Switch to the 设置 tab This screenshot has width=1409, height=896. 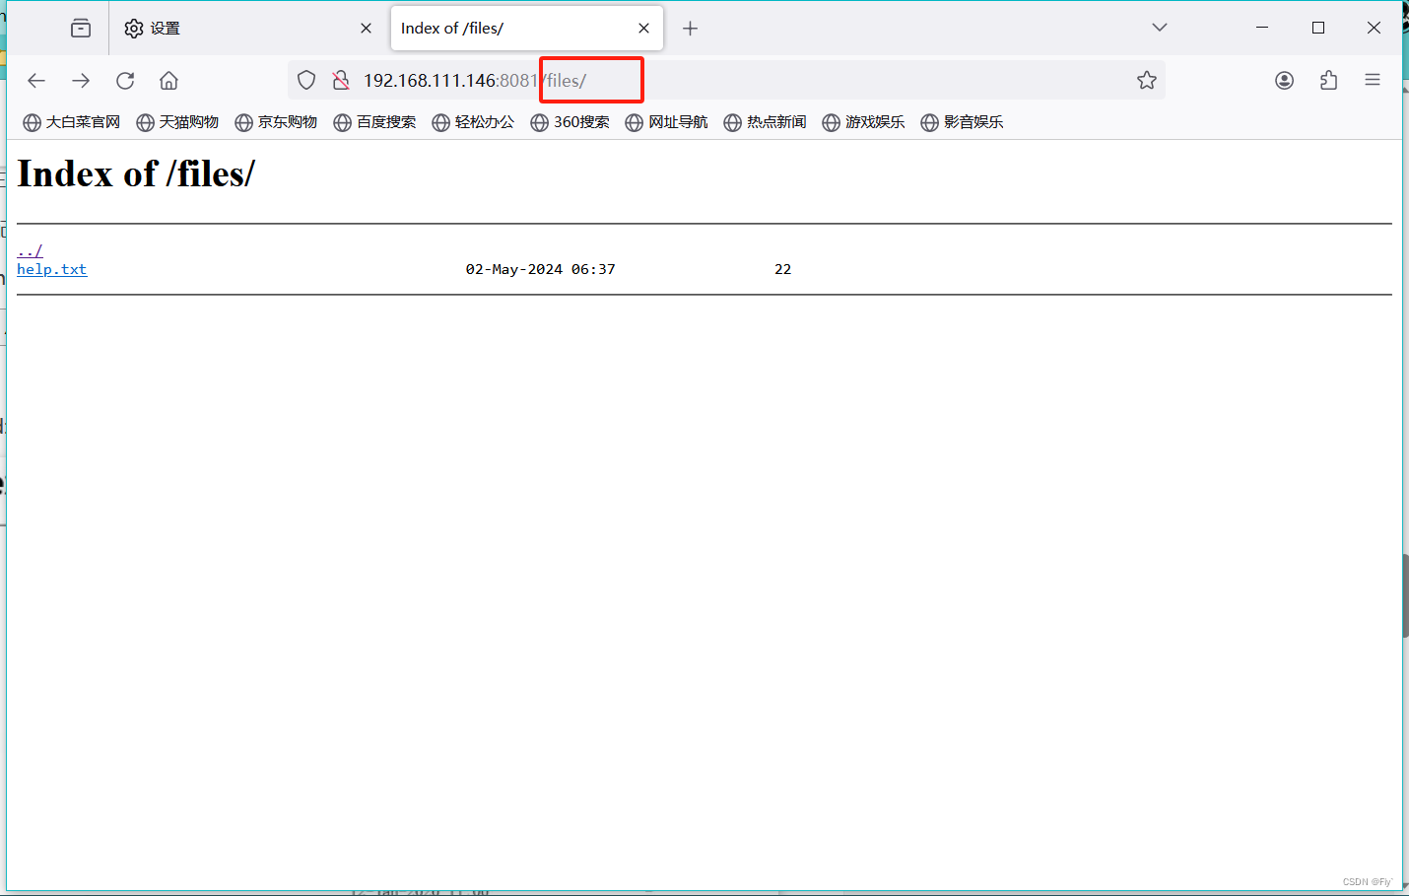(x=246, y=29)
